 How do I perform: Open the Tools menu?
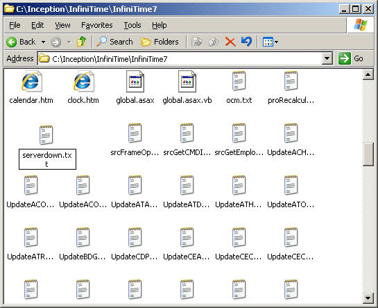tap(132, 25)
